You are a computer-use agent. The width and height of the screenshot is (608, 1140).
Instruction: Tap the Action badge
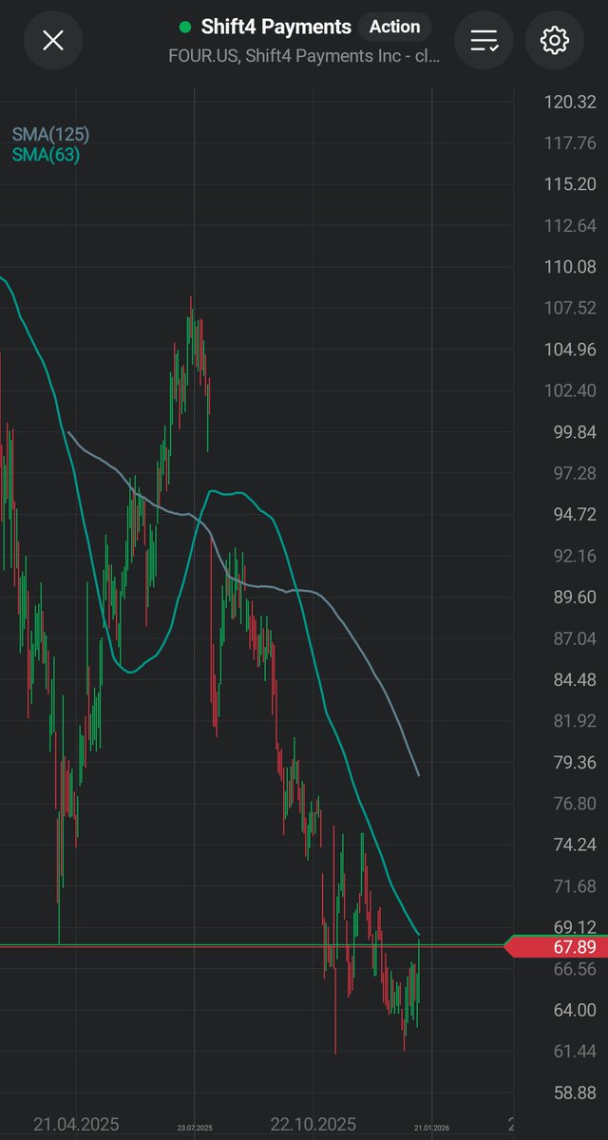pyautogui.click(x=395, y=28)
